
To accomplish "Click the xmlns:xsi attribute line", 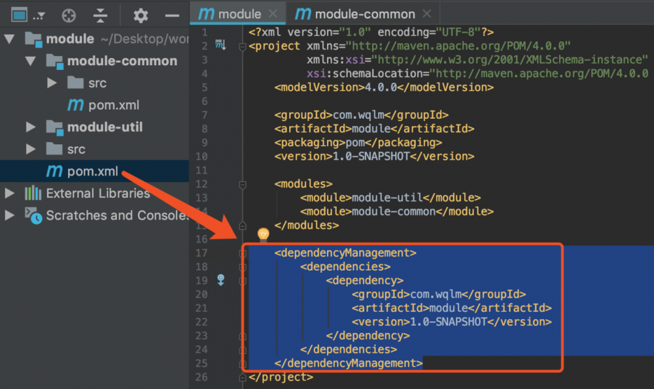I will (x=477, y=59).
